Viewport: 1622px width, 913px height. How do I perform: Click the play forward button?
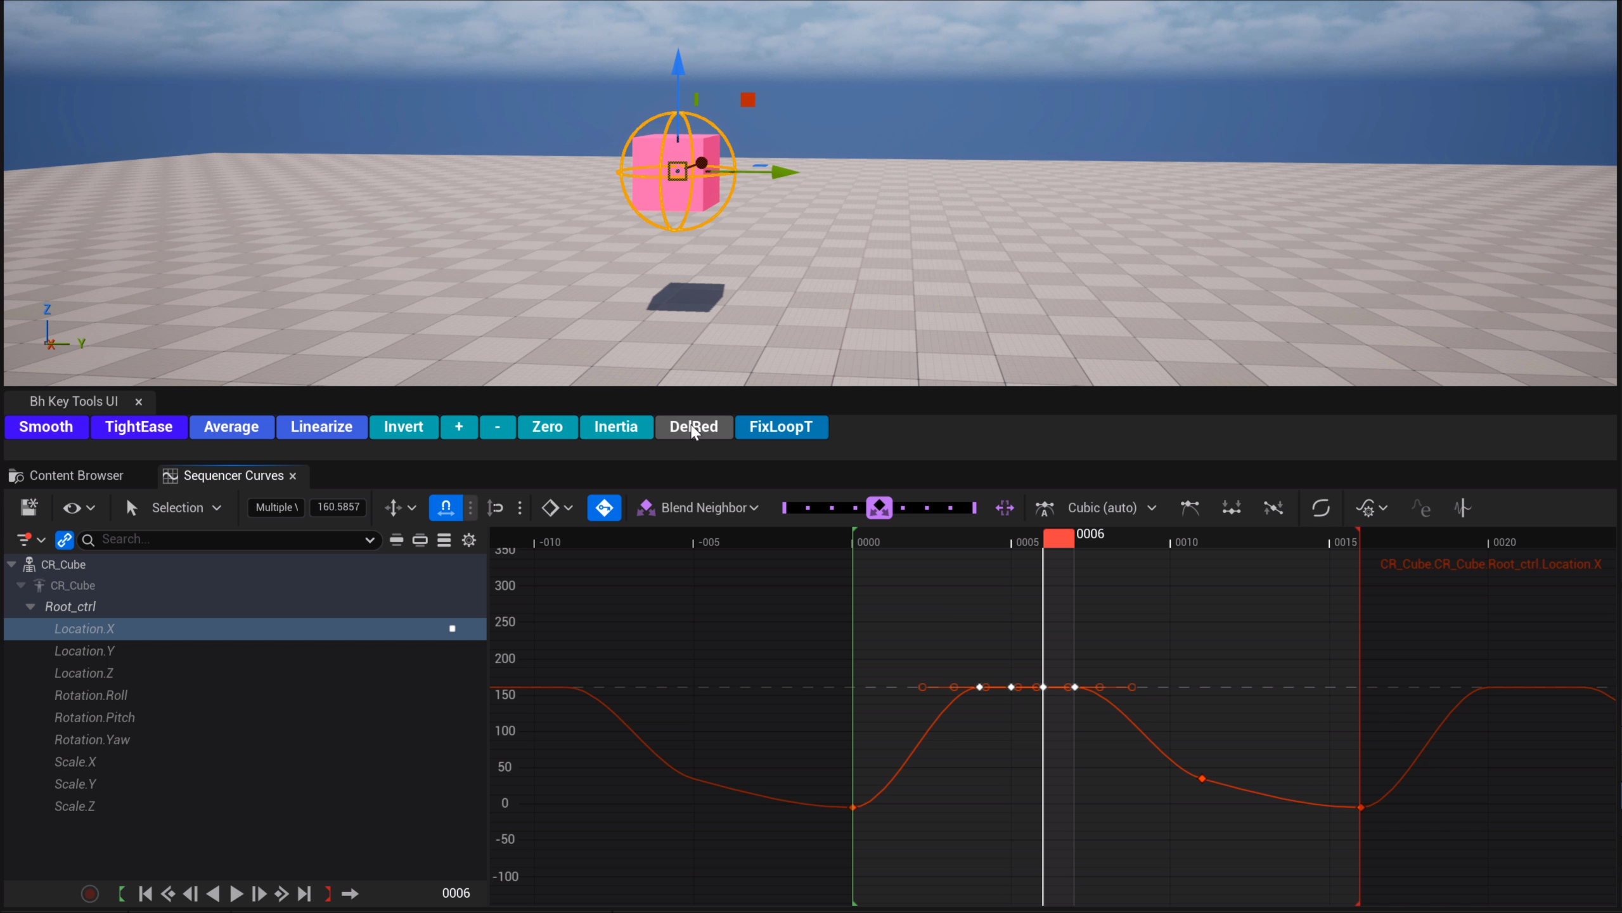(x=236, y=894)
